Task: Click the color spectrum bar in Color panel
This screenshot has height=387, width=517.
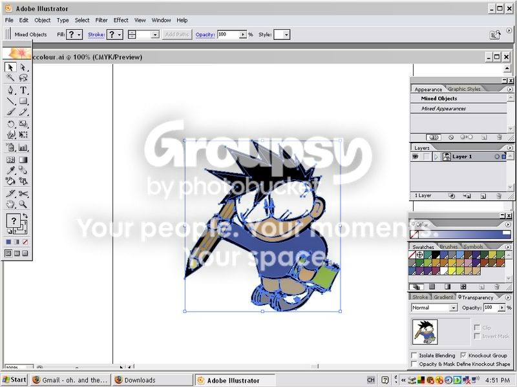Action: (460, 234)
